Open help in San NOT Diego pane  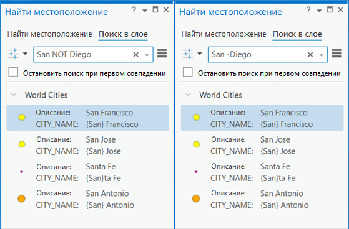(134, 10)
